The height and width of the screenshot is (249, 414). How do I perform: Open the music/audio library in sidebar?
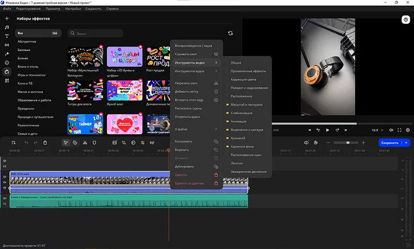tap(7, 27)
